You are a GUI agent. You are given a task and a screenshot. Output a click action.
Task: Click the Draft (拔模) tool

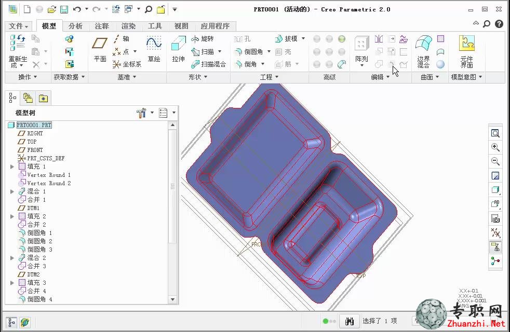click(286, 39)
